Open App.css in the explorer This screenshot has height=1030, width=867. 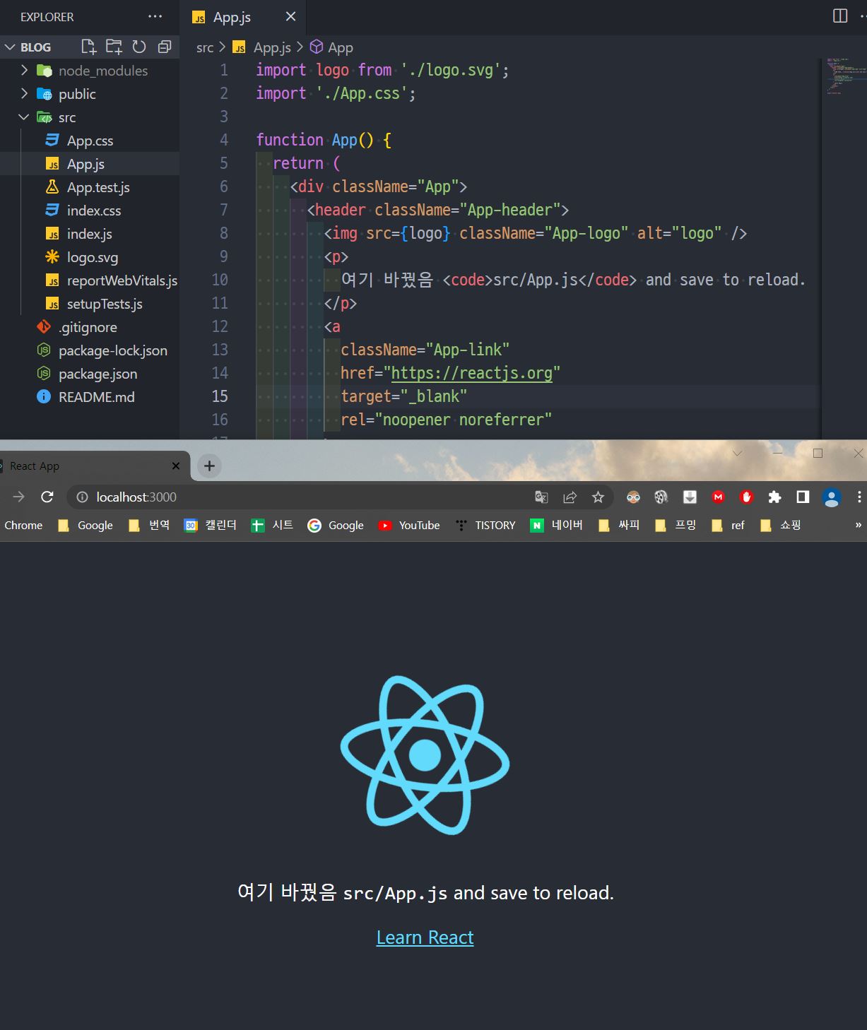pos(90,141)
